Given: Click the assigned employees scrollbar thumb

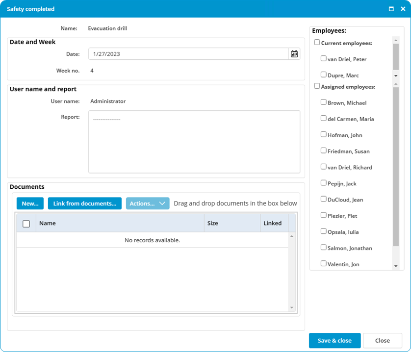Looking at the screenshot, I should 396,167.
